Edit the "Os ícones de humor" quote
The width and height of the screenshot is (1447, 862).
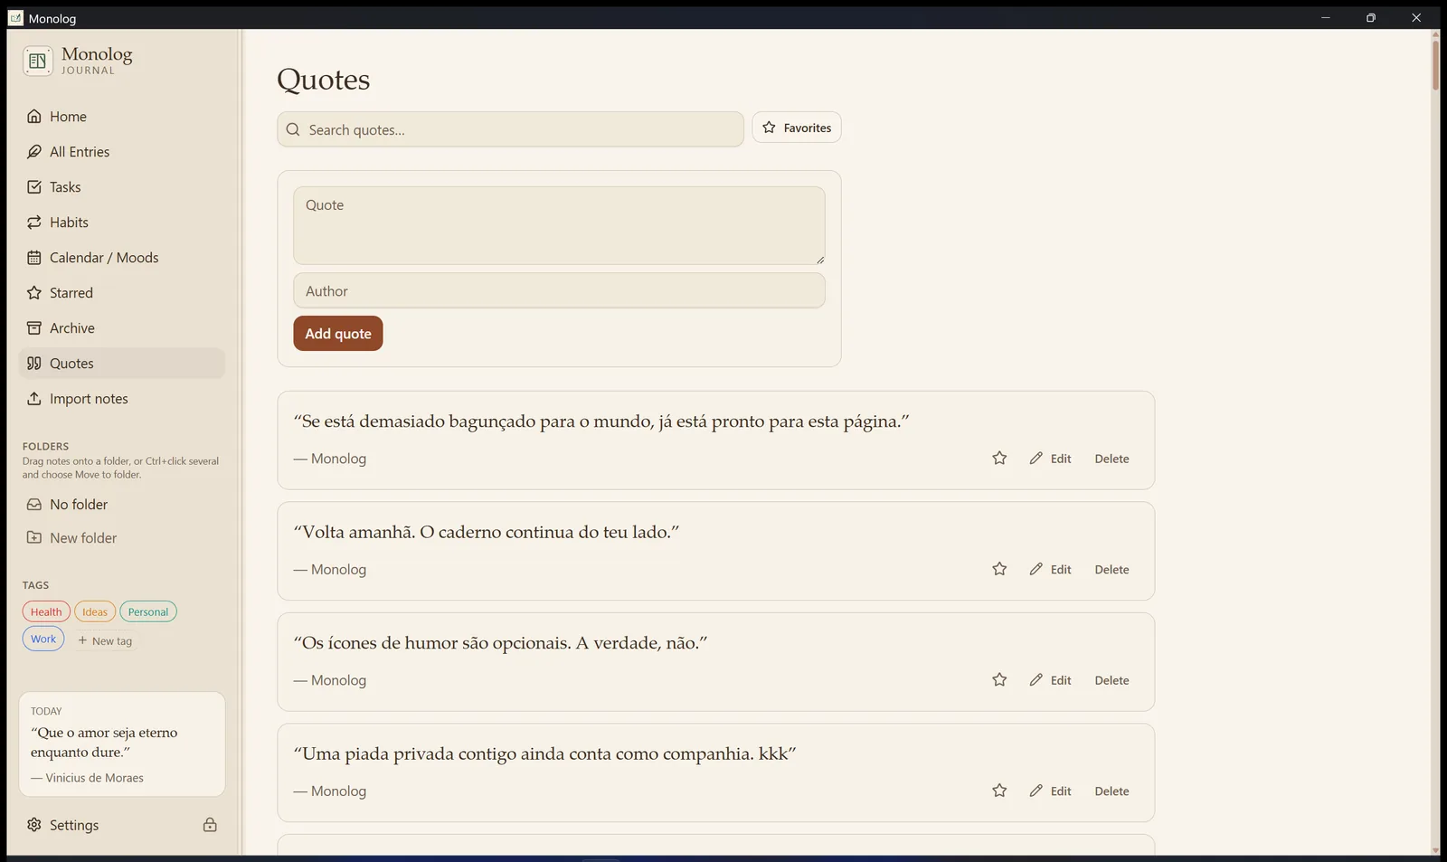coord(1050,680)
